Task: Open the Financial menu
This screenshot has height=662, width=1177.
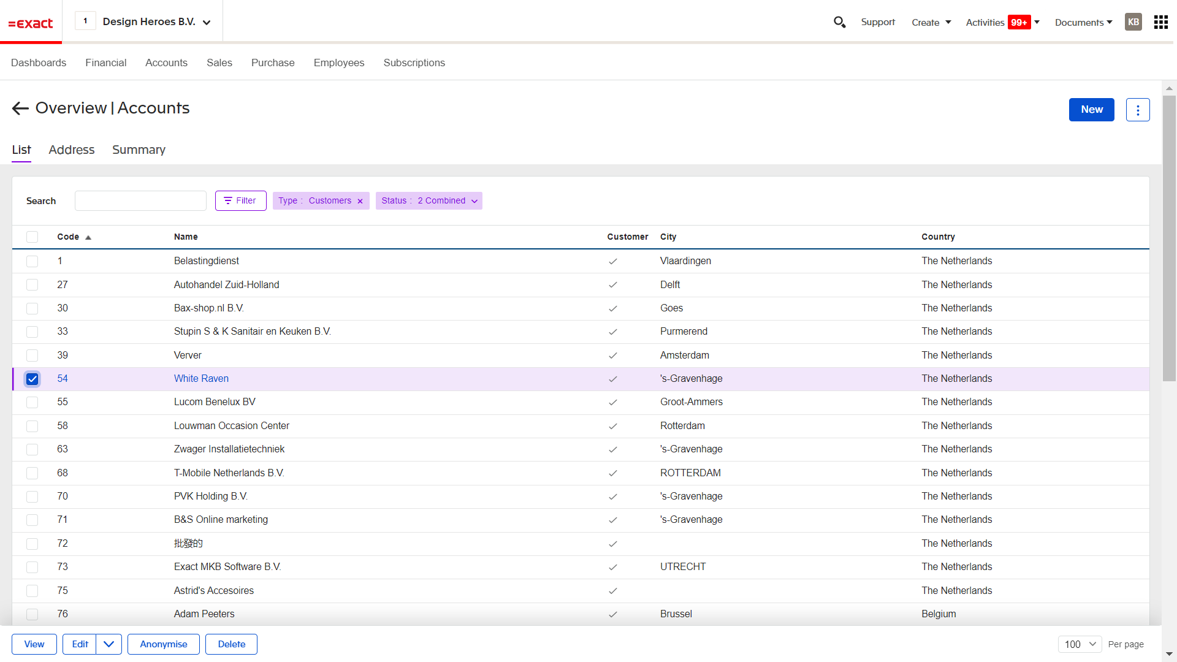Action: coord(105,63)
